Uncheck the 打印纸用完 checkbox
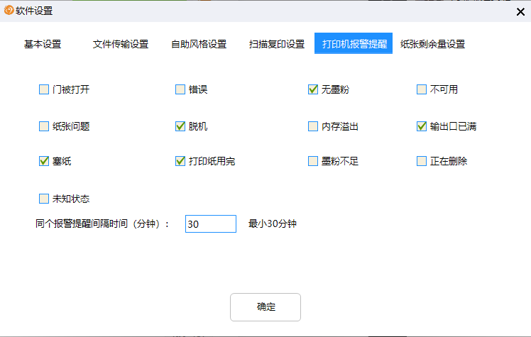 click(x=180, y=161)
